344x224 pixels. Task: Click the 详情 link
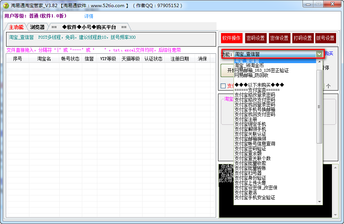click(89, 16)
